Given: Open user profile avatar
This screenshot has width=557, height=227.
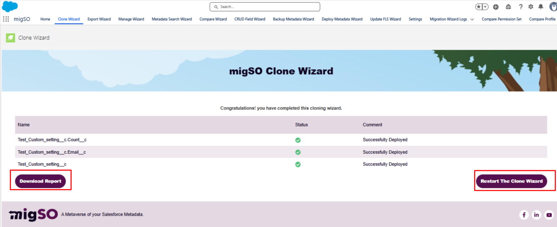Looking at the screenshot, I should tap(553, 6).
